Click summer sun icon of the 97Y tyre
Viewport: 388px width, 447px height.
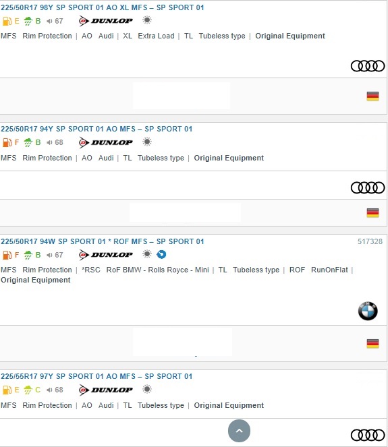(x=147, y=389)
